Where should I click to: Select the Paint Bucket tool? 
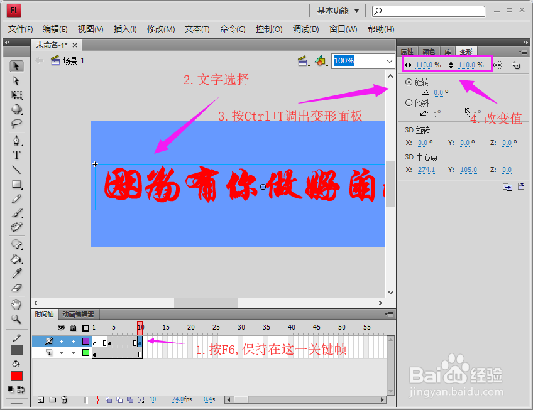click(16, 259)
